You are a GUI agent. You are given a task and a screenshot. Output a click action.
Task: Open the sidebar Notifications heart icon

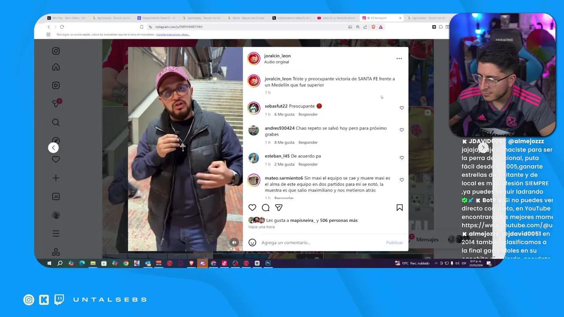pyautogui.click(x=56, y=159)
